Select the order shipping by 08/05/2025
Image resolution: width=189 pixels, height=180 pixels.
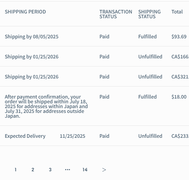pos(32,37)
